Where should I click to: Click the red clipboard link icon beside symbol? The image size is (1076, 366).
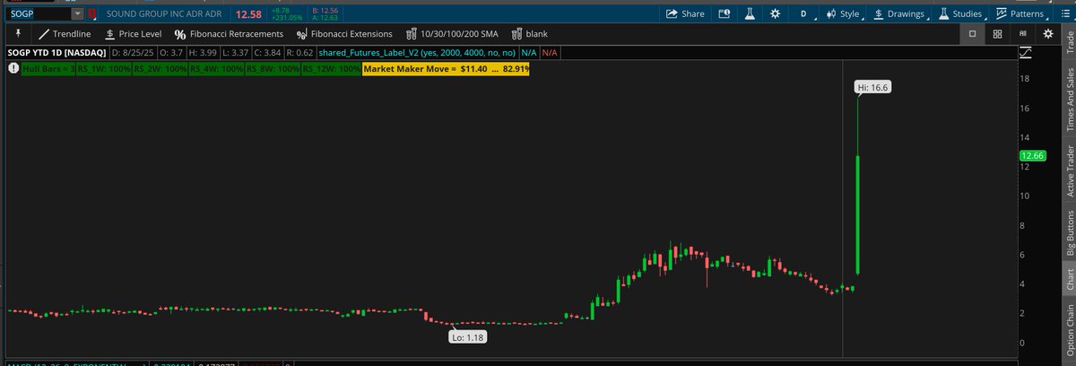(91, 14)
